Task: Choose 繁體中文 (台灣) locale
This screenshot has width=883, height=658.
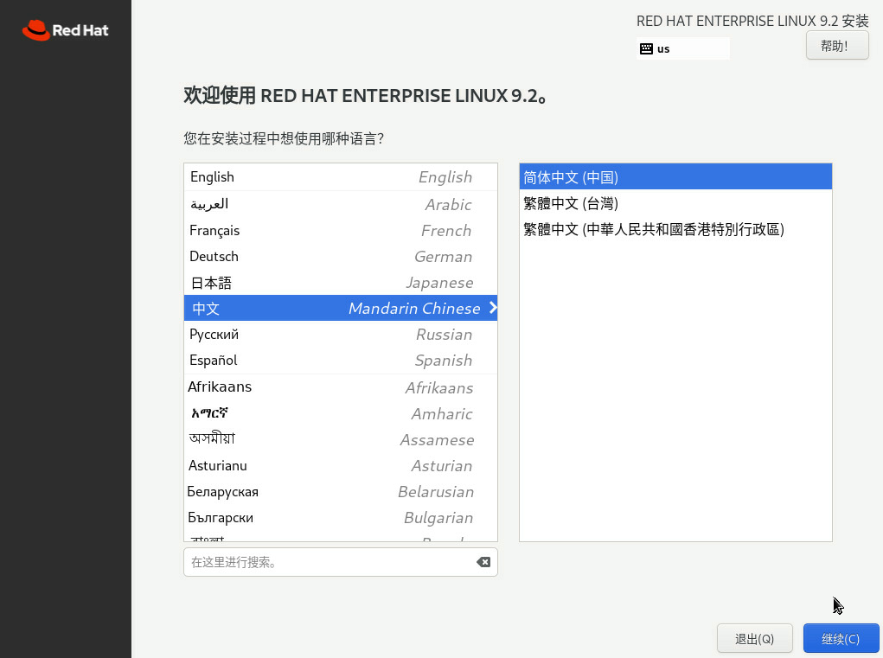Action: (x=675, y=203)
